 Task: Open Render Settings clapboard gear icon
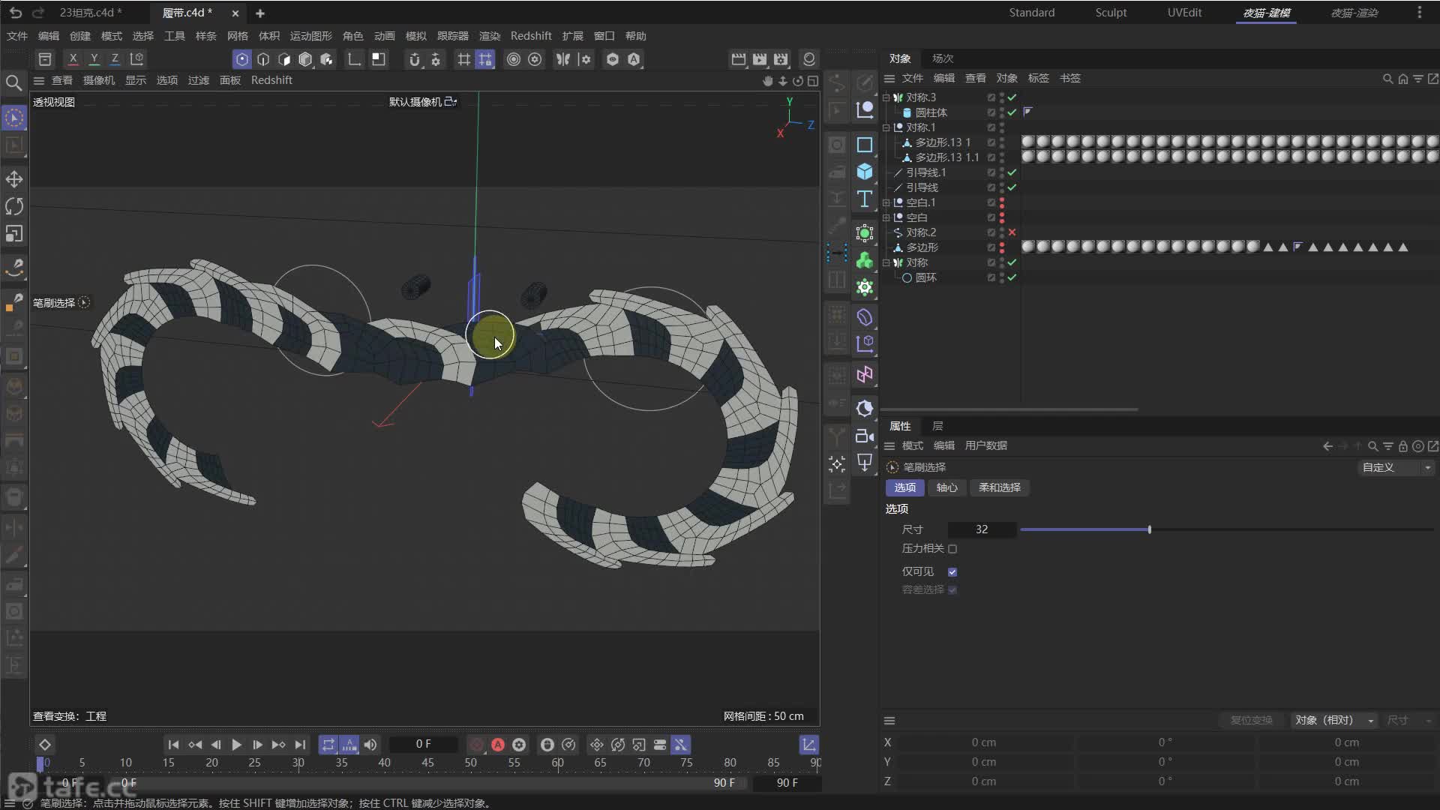coord(781,59)
